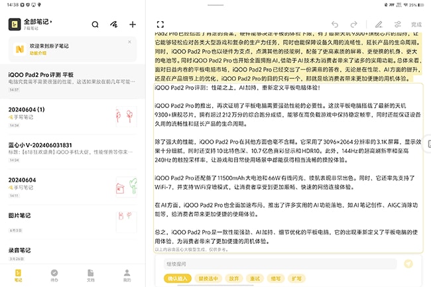Select the pen drawing tool in editor toolbar
This screenshot has width=431, height=287.
coord(379,25)
